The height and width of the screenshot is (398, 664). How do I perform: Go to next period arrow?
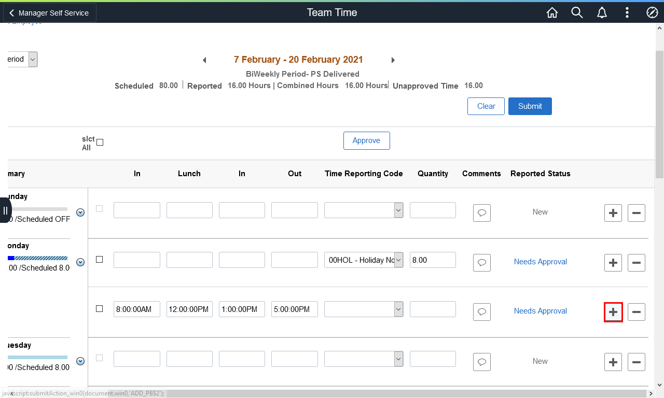pyautogui.click(x=393, y=60)
